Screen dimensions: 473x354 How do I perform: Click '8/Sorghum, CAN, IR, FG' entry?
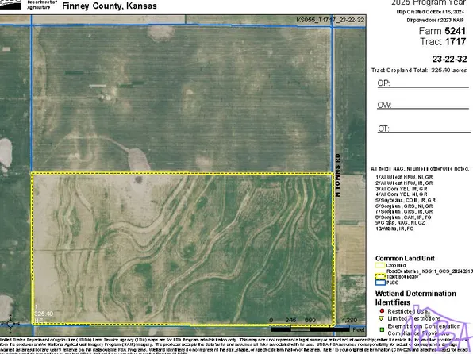[403, 217]
